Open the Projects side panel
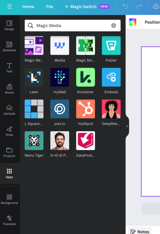 (x=9, y=152)
